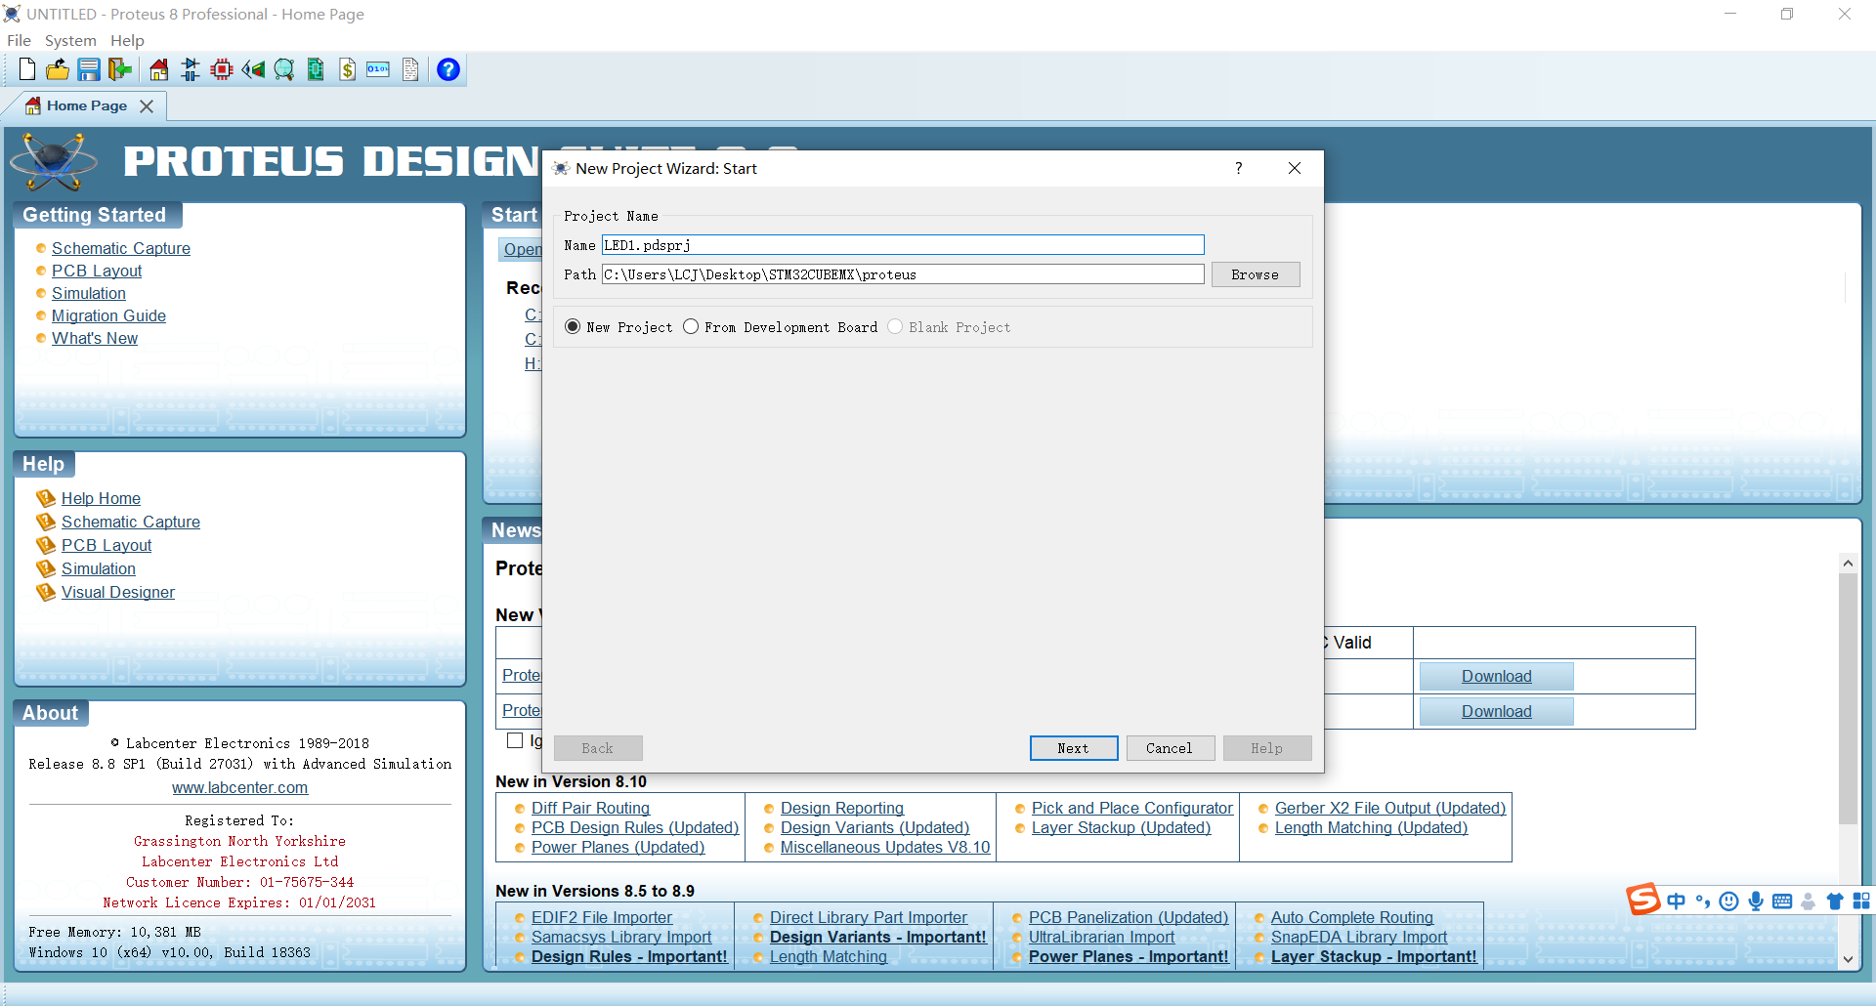Select the Blank Project radio option

[895, 327]
